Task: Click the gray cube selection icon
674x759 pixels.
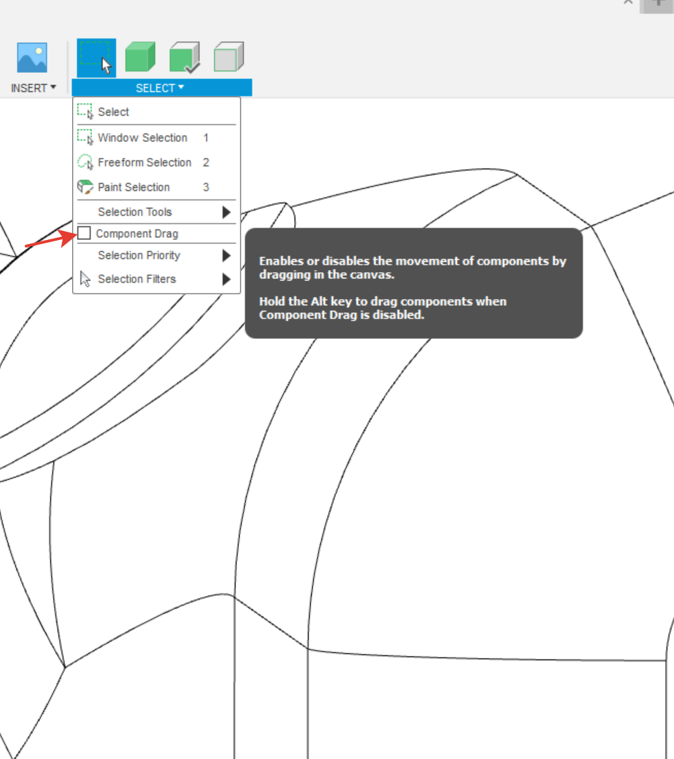Action: 229,56
